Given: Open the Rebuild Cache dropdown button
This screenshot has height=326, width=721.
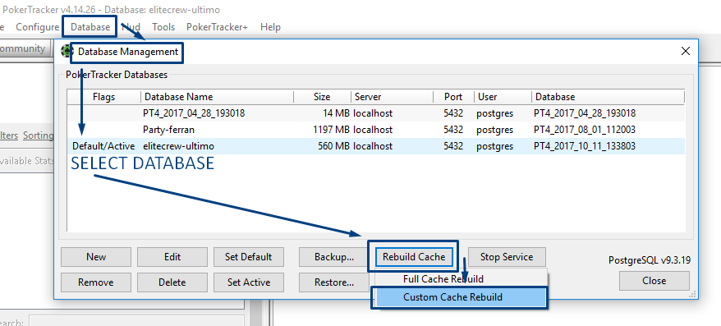Looking at the screenshot, I should click(414, 256).
